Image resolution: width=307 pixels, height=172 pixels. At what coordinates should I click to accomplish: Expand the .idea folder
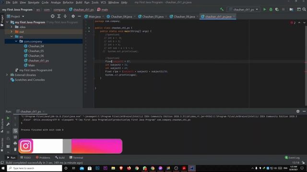[12, 27]
